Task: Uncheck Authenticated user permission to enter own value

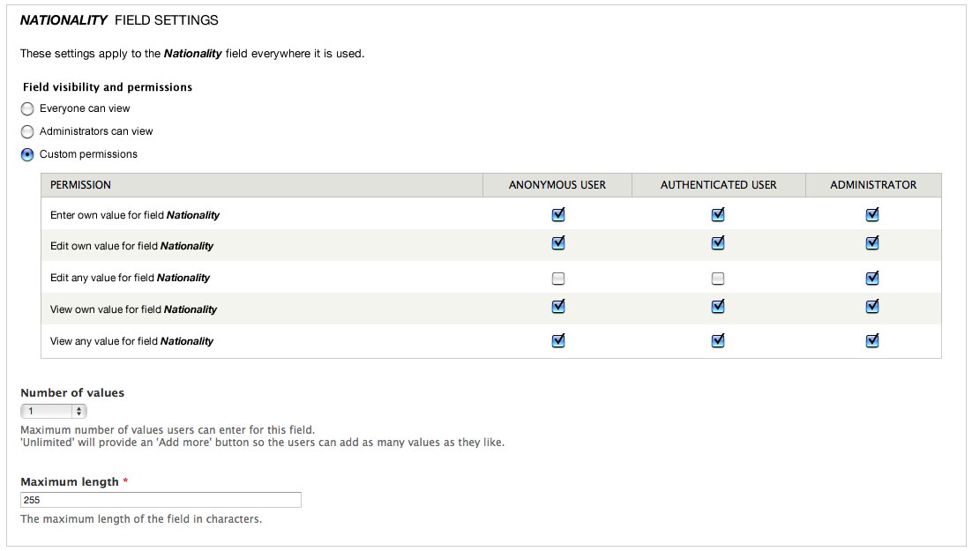Action: [718, 214]
